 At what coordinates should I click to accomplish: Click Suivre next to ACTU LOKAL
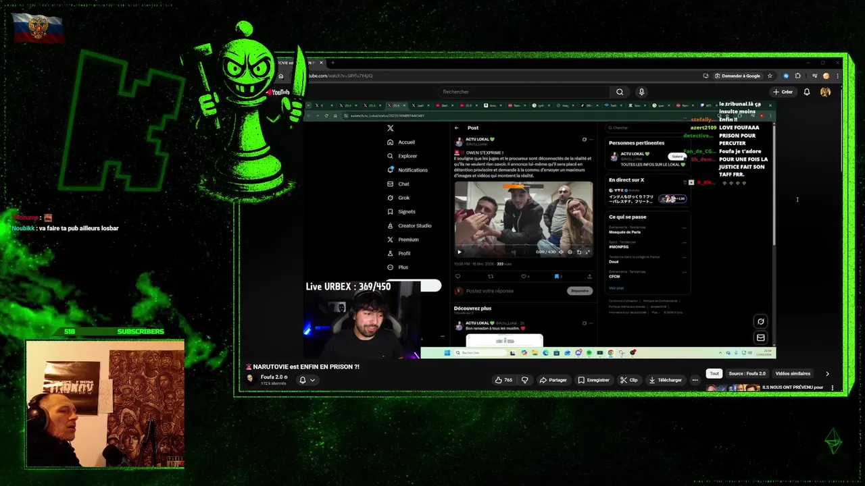[677, 157]
